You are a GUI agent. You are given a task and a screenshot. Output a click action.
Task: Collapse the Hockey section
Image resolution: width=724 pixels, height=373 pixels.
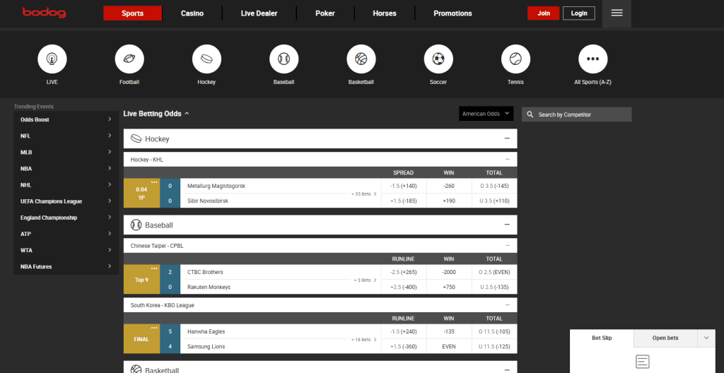point(507,138)
